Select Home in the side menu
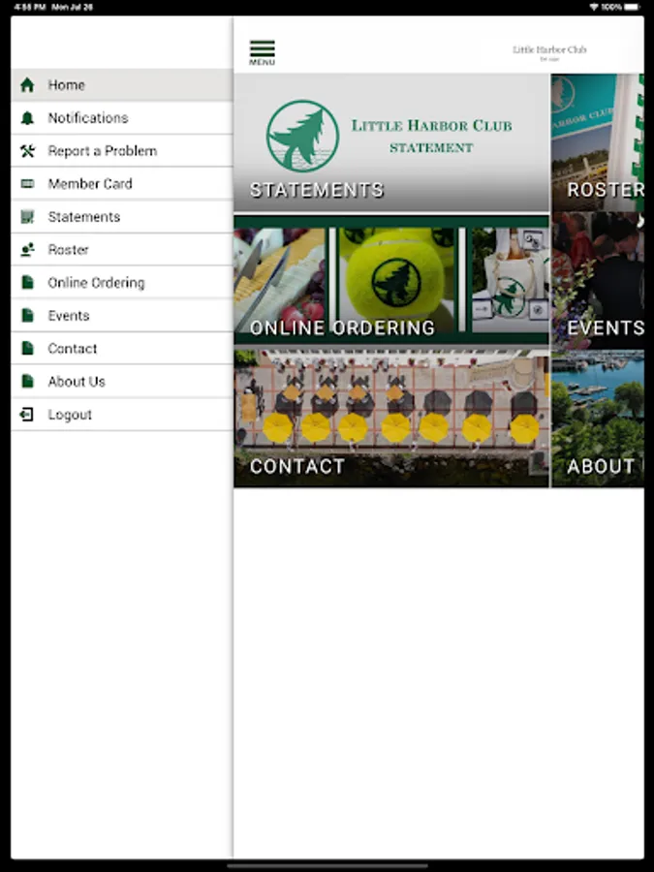This screenshot has width=654, height=872. pos(122,85)
